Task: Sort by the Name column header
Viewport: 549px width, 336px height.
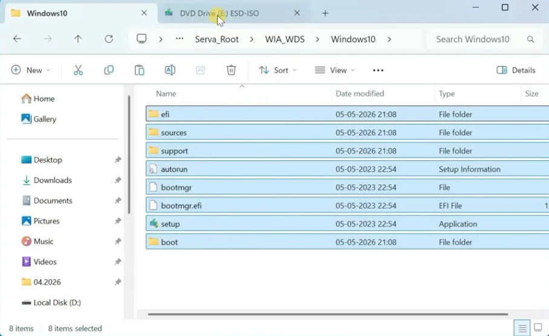Action: click(166, 94)
